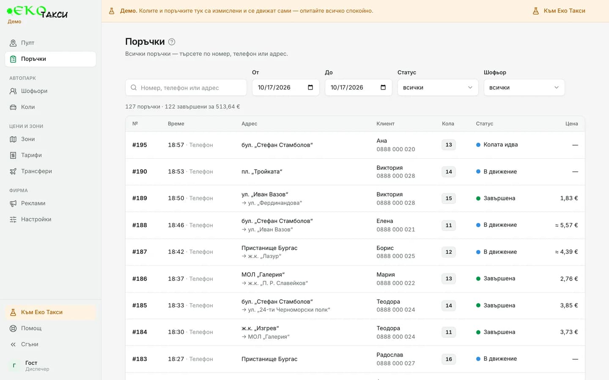Follow the Към Еко Такси banner link
Image resolution: width=609 pixels, height=380 pixels.
(x=559, y=11)
